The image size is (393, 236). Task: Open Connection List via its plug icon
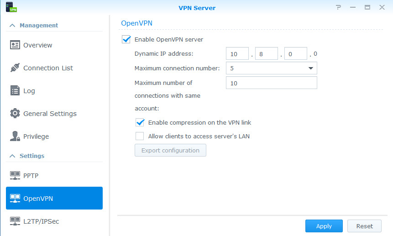[15, 68]
